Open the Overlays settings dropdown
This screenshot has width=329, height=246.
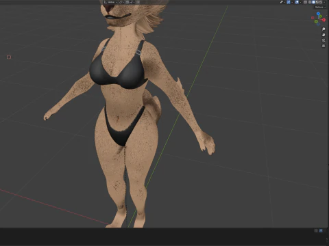point(300,2)
